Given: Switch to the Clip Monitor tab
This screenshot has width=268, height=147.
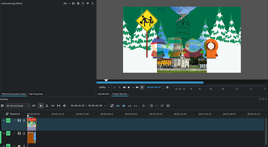Looking at the screenshot, I should click(103, 94).
